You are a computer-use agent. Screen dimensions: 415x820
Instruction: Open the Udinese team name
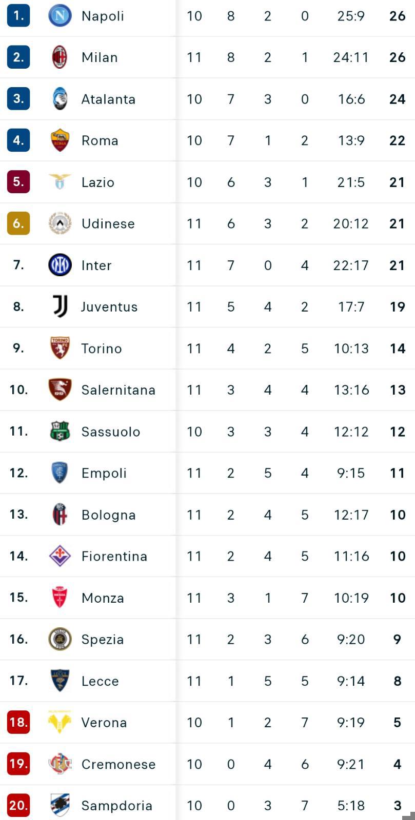[x=108, y=224]
